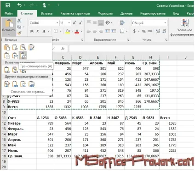195x171 pixels.
Task: Select Keep Source Formatting paste icon
Action: tap(31, 47)
